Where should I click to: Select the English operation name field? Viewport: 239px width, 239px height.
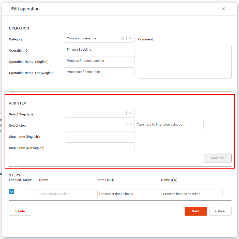click(100, 61)
